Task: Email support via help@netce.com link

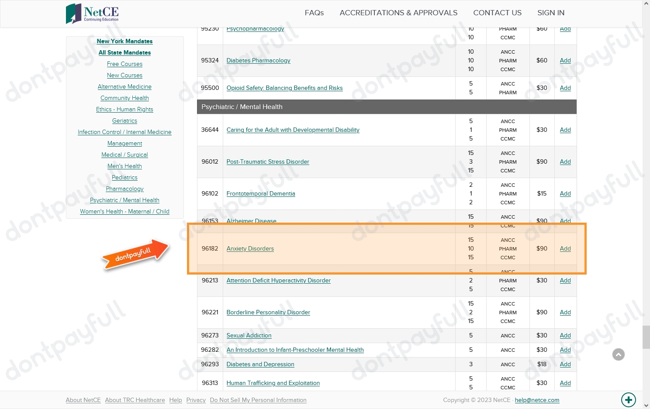Action: [x=537, y=400]
